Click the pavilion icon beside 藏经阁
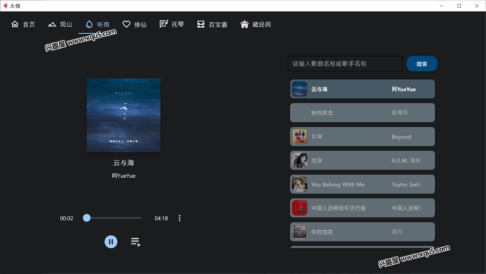The width and height of the screenshot is (486, 274). pyautogui.click(x=244, y=24)
